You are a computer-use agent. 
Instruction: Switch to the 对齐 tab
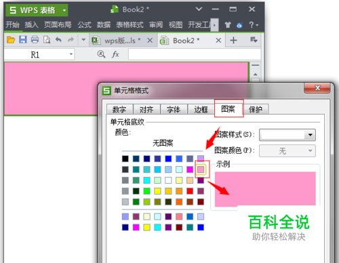coord(146,110)
